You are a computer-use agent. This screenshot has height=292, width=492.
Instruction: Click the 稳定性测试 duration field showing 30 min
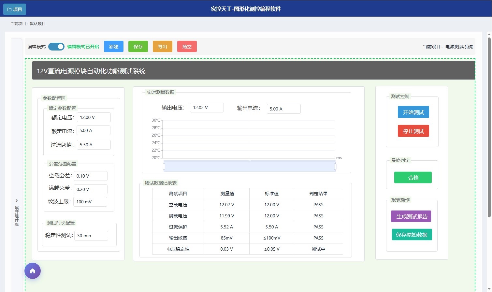point(91,235)
